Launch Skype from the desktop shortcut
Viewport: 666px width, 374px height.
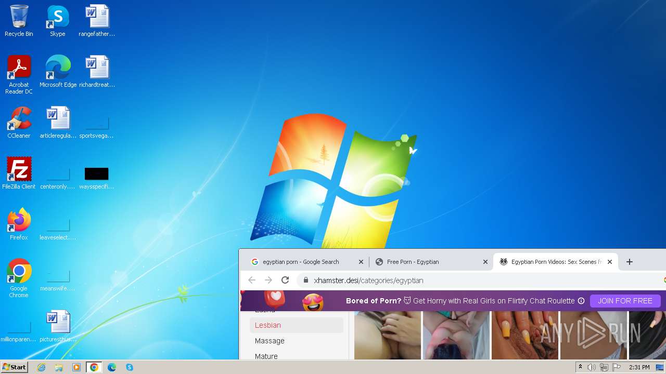(57, 21)
